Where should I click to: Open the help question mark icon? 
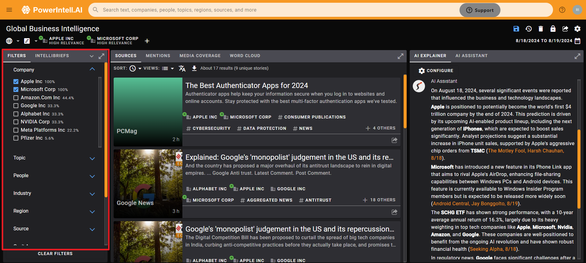[x=562, y=10]
